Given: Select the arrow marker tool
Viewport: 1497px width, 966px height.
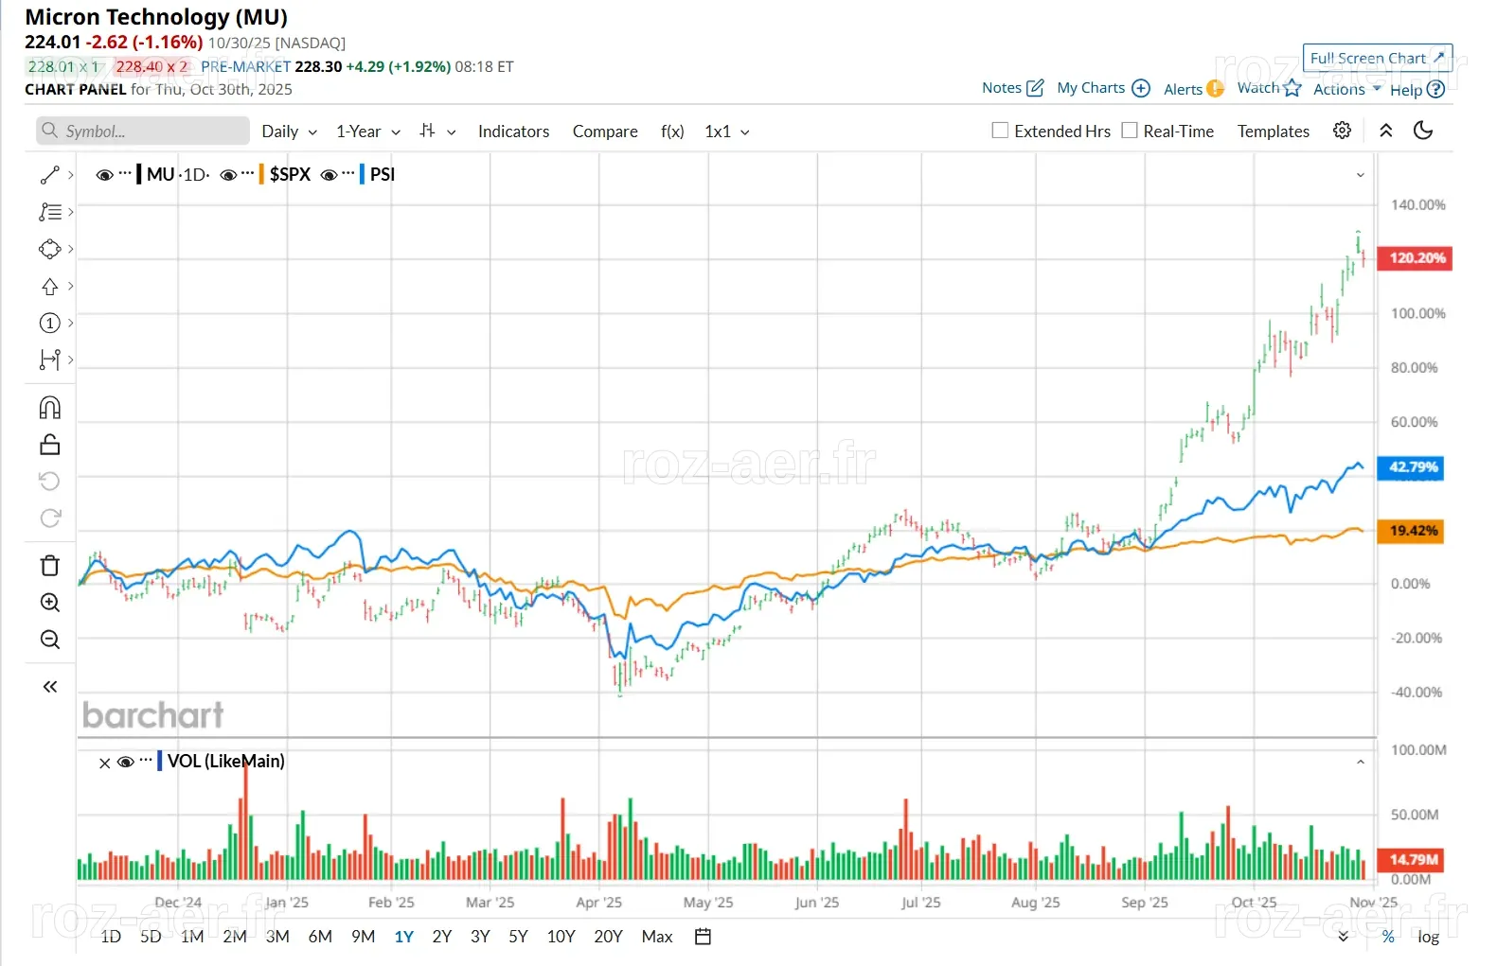Looking at the screenshot, I should (x=50, y=286).
